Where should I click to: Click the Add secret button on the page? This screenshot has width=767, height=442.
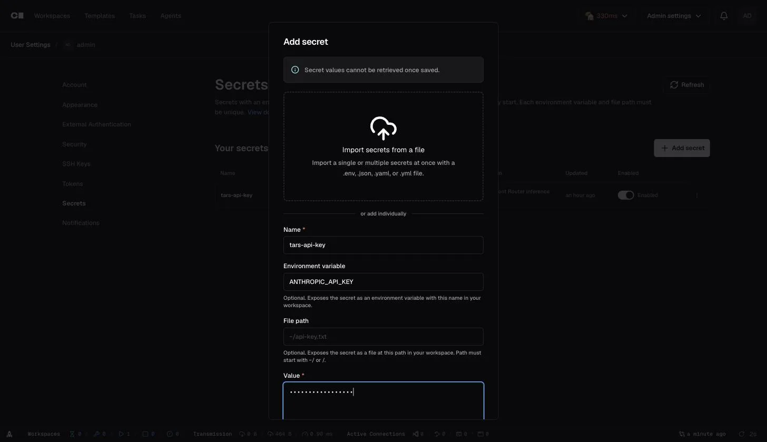(682, 148)
